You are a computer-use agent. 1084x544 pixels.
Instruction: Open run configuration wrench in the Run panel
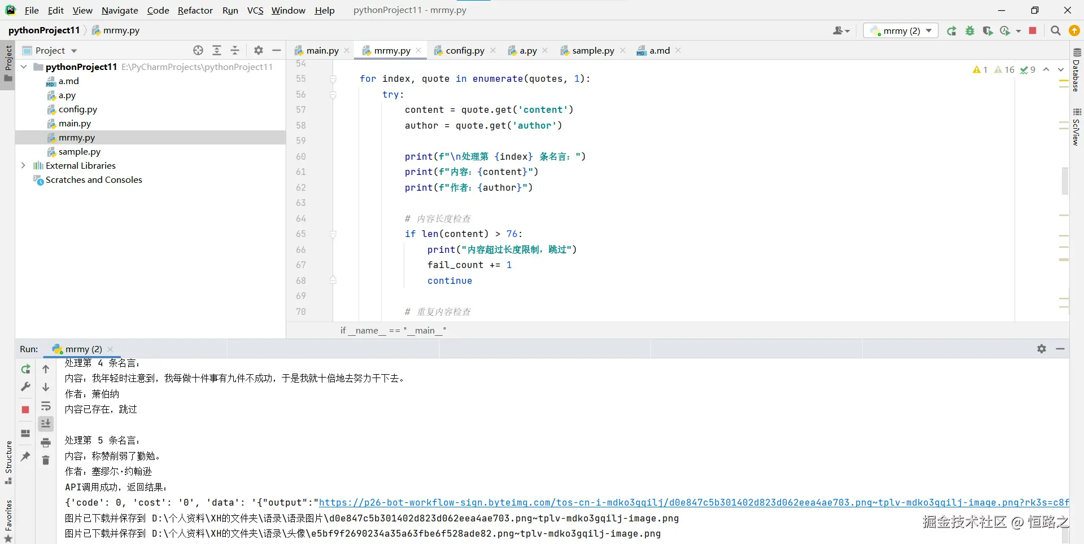point(25,387)
